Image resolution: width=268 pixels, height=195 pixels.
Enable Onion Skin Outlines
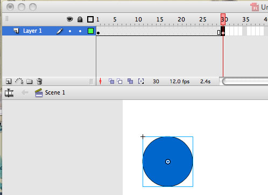pos(119,81)
